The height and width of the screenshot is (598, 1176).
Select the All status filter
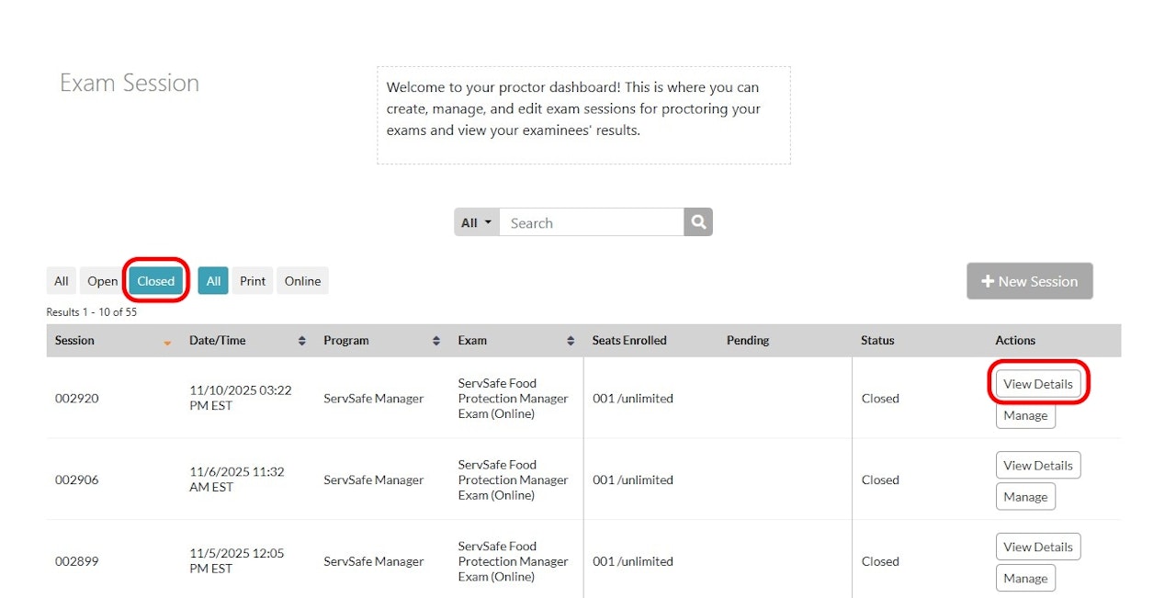point(62,281)
